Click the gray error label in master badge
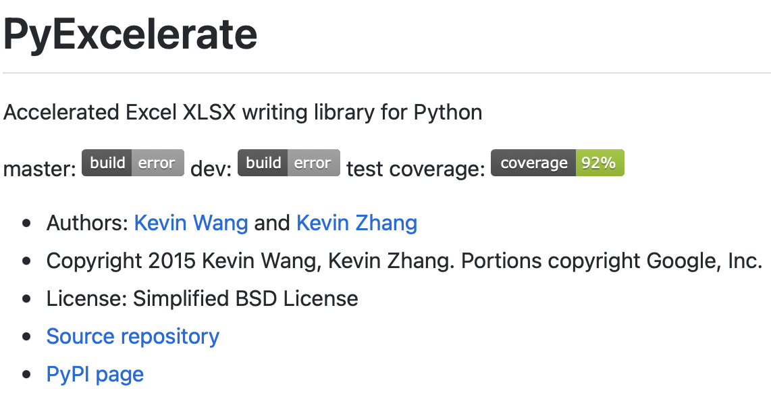Screen dimensions: 771x393 [158, 163]
